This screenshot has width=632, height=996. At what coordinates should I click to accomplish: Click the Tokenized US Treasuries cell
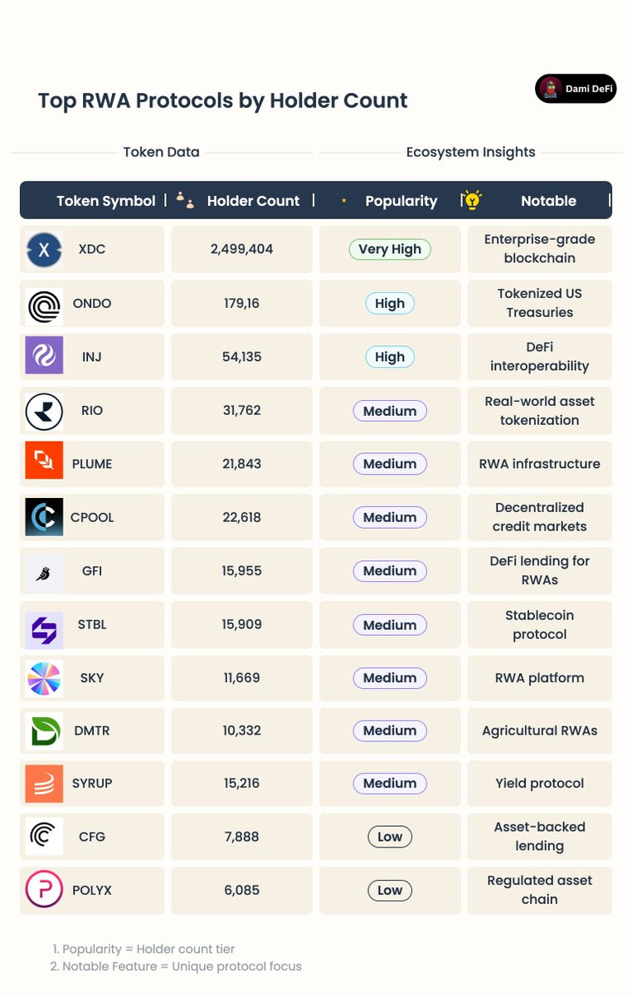tap(539, 303)
